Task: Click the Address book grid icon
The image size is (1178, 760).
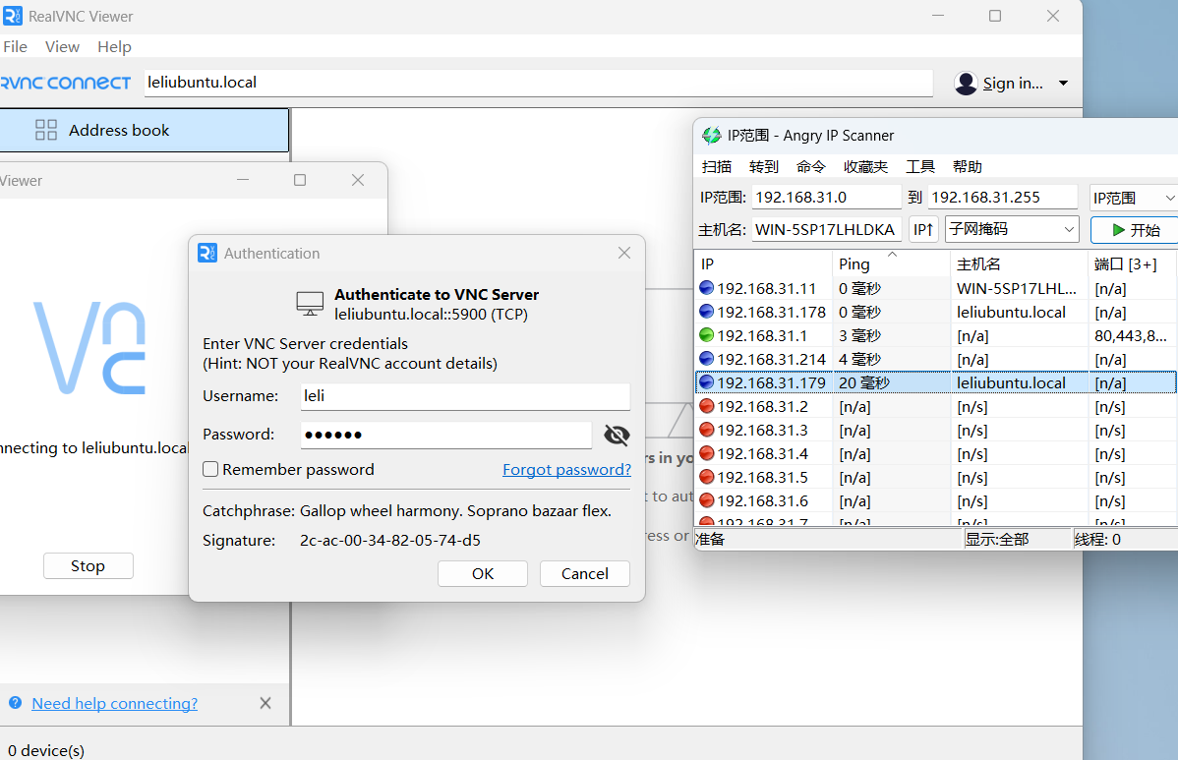Action: 46,130
